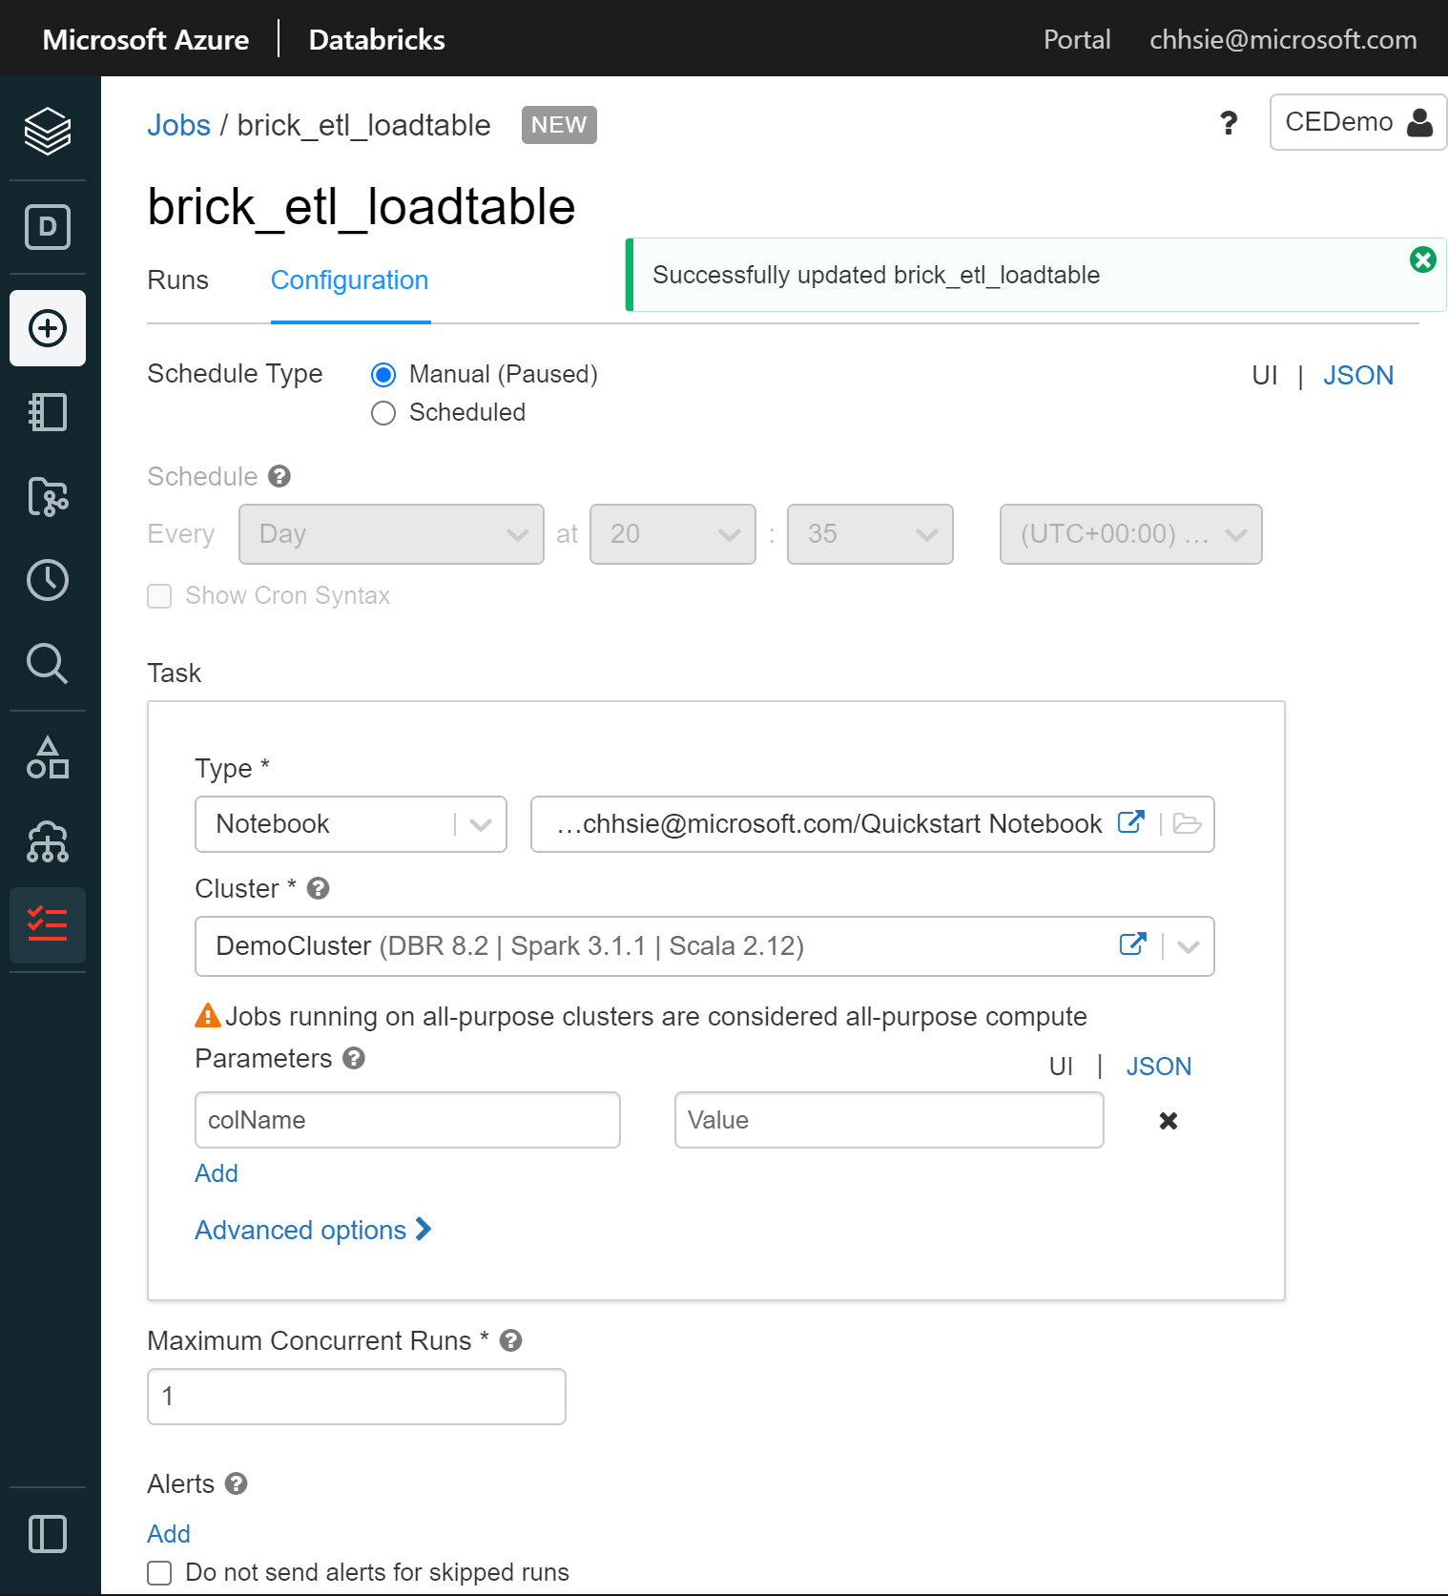
Task: Open the Recents clock icon
Action: (x=48, y=580)
